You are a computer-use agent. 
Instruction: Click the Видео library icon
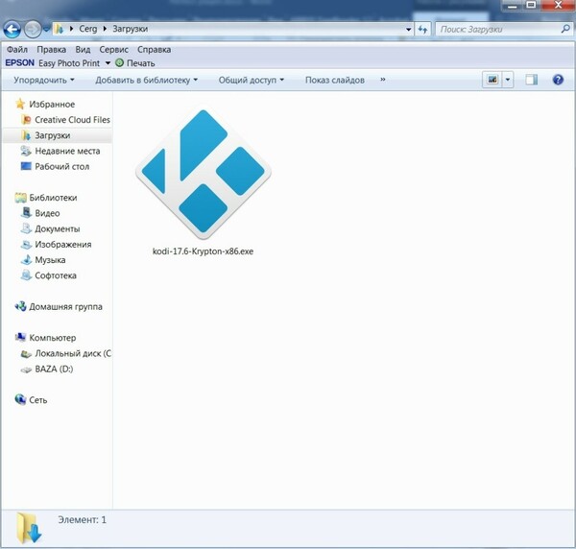27,213
